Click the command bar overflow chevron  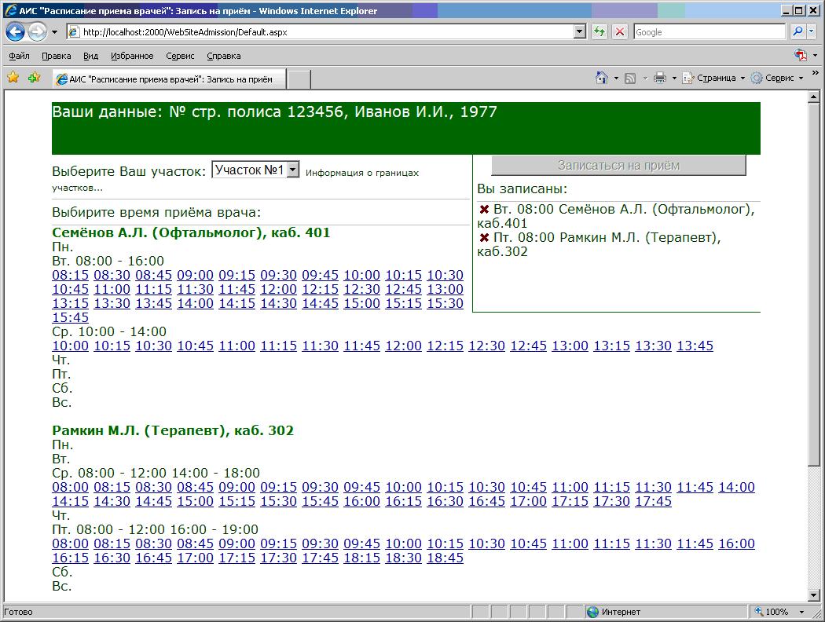815,73
